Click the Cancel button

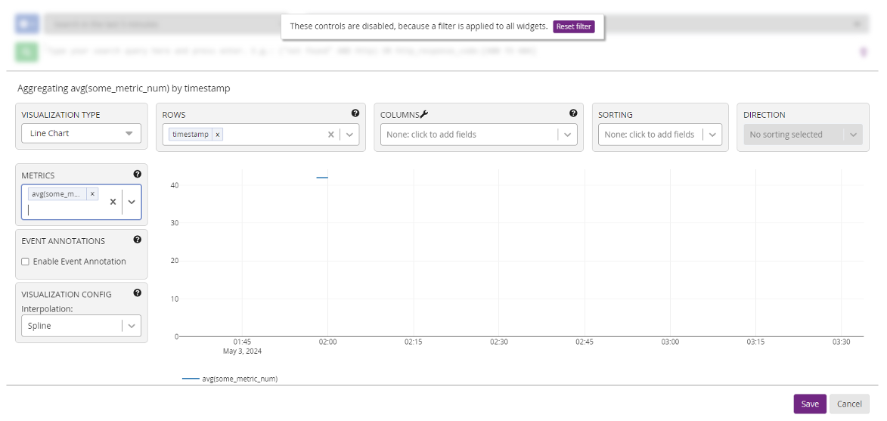pyautogui.click(x=849, y=404)
